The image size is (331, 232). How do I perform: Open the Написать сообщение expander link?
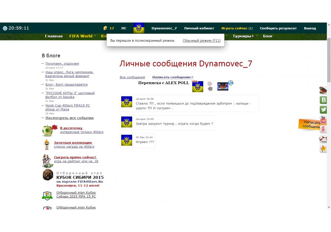coord(172,77)
